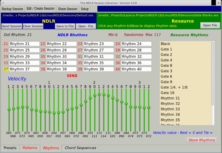
Task: Select Gate 16 in resource list
Action: (185, 93)
